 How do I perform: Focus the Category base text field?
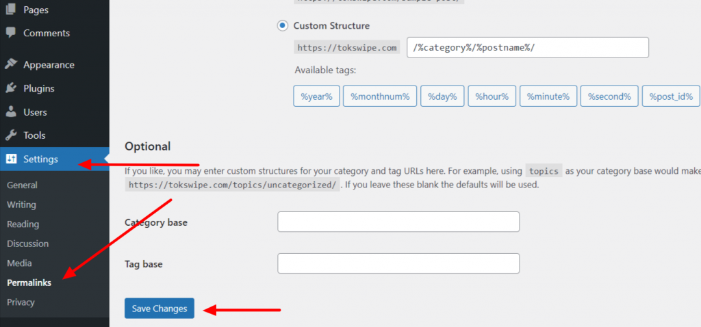(x=398, y=222)
